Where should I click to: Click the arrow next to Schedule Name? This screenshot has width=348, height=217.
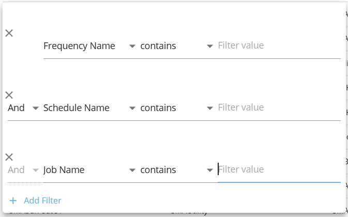(132, 109)
